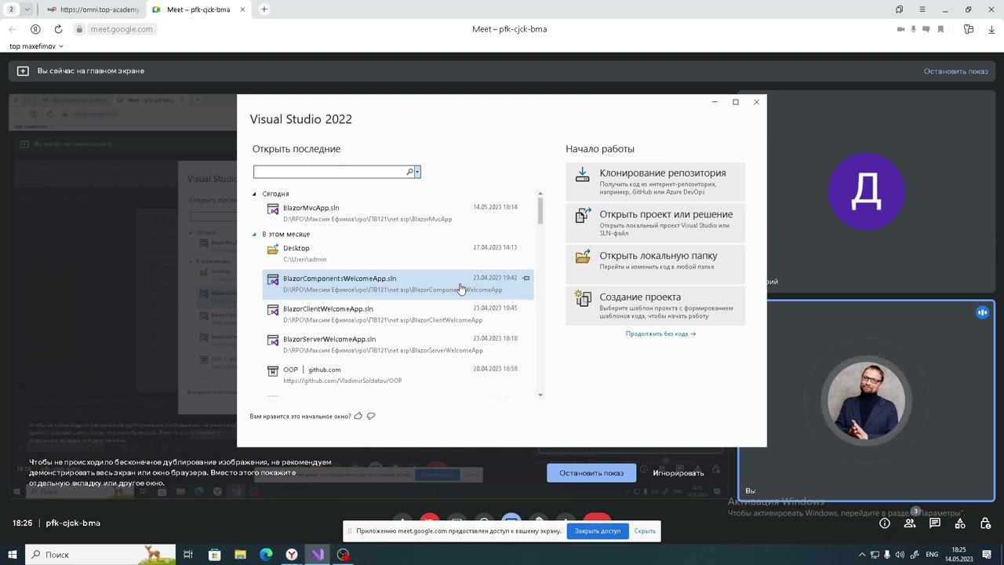1004x565 pixels.
Task: Open a new browser tab
Action: tap(264, 9)
